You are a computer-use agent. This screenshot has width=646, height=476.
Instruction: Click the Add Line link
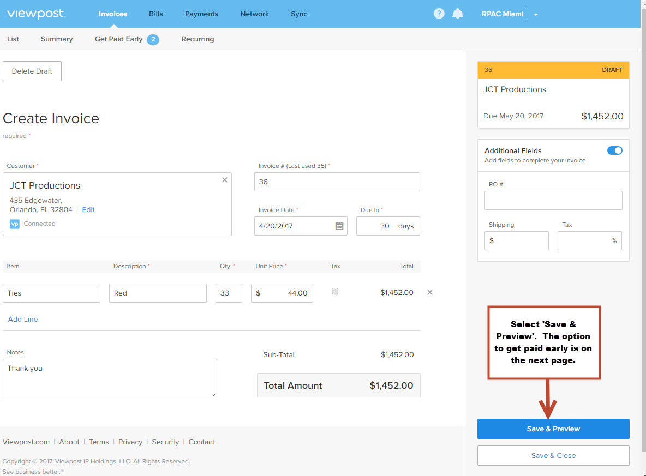[23, 319]
